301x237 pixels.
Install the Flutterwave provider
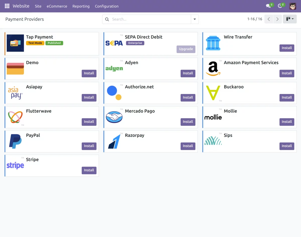(89, 122)
